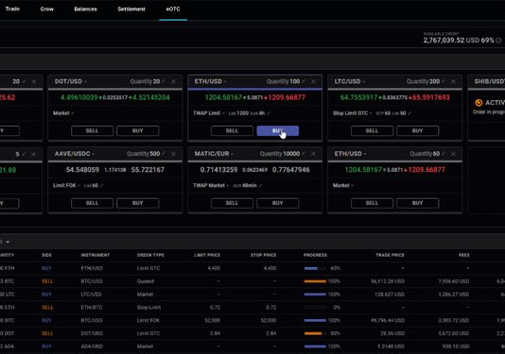
Task: Click bid price 64.7553917 on LTC/USD card
Action: (x=358, y=97)
